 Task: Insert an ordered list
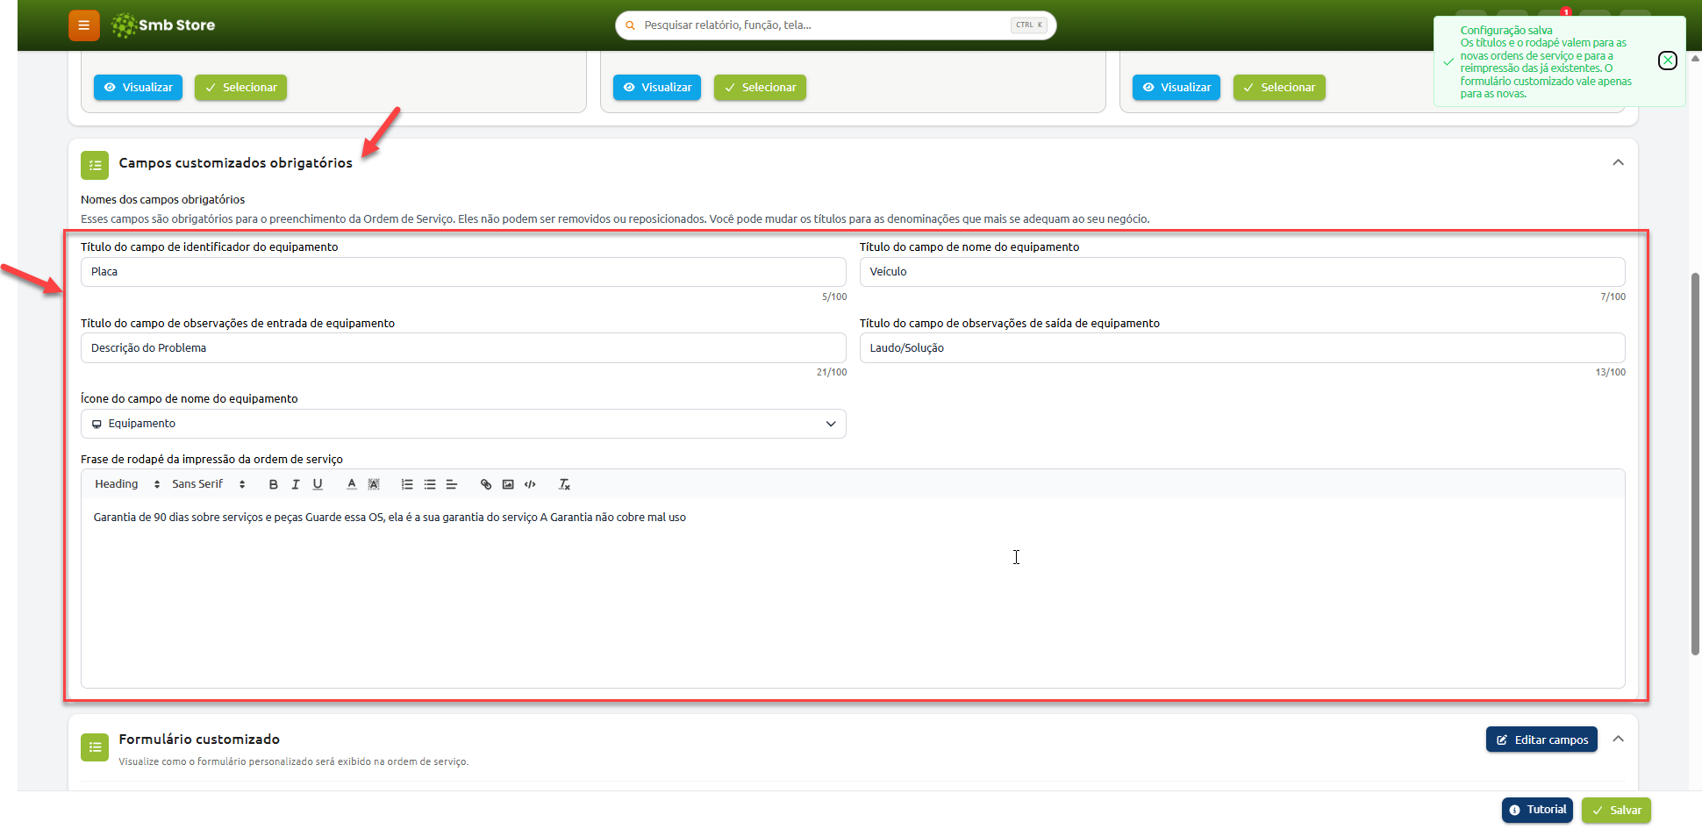(407, 484)
